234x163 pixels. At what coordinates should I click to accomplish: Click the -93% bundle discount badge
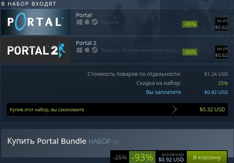tap(142, 157)
